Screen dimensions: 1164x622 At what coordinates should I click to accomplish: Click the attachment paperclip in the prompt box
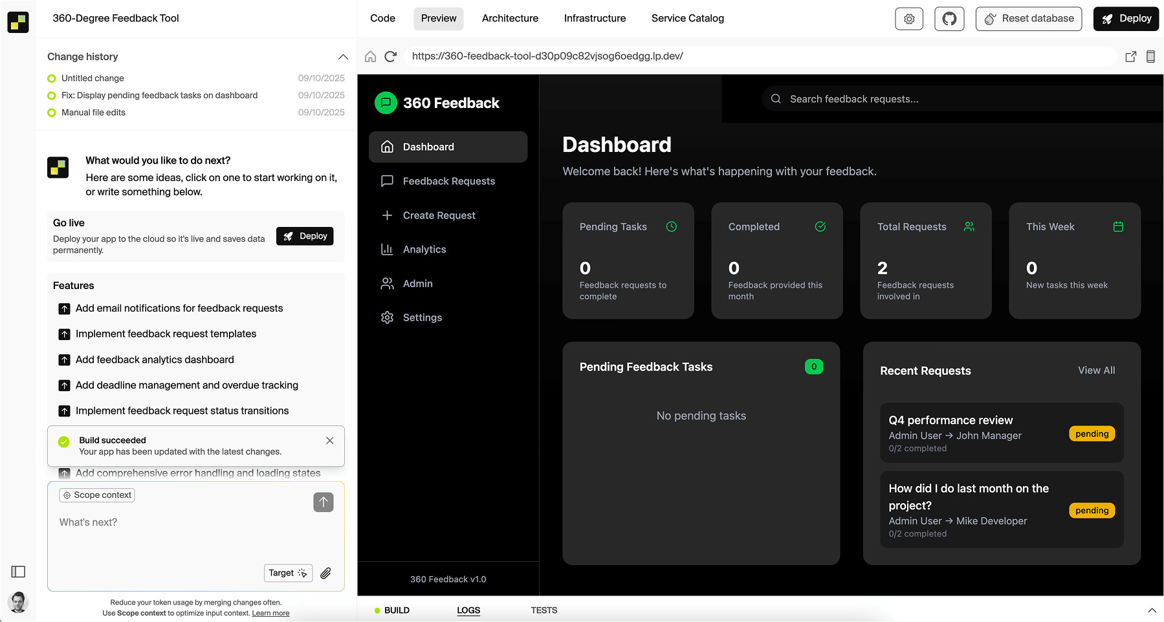pyautogui.click(x=325, y=573)
